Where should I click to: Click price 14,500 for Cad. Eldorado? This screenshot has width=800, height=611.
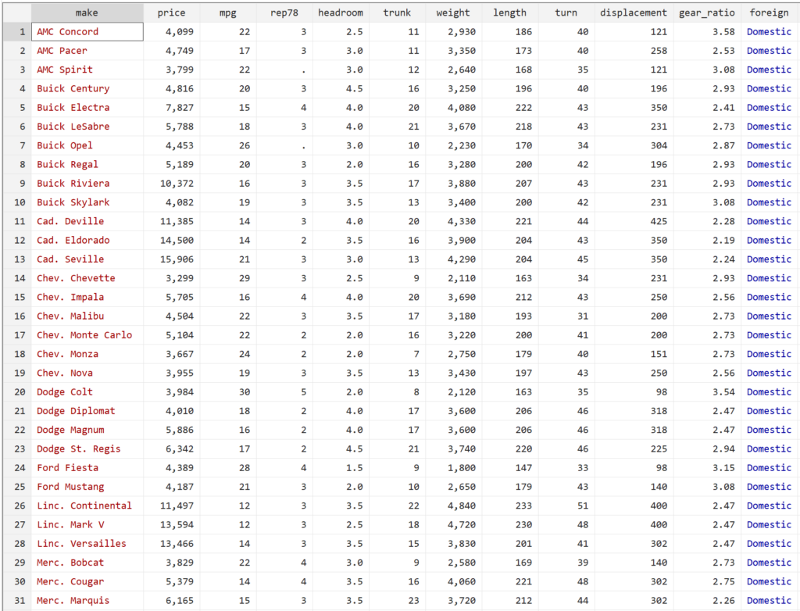pyautogui.click(x=171, y=240)
